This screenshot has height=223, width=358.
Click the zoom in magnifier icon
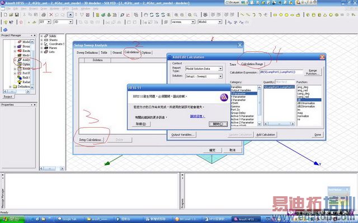coord(176,15)
